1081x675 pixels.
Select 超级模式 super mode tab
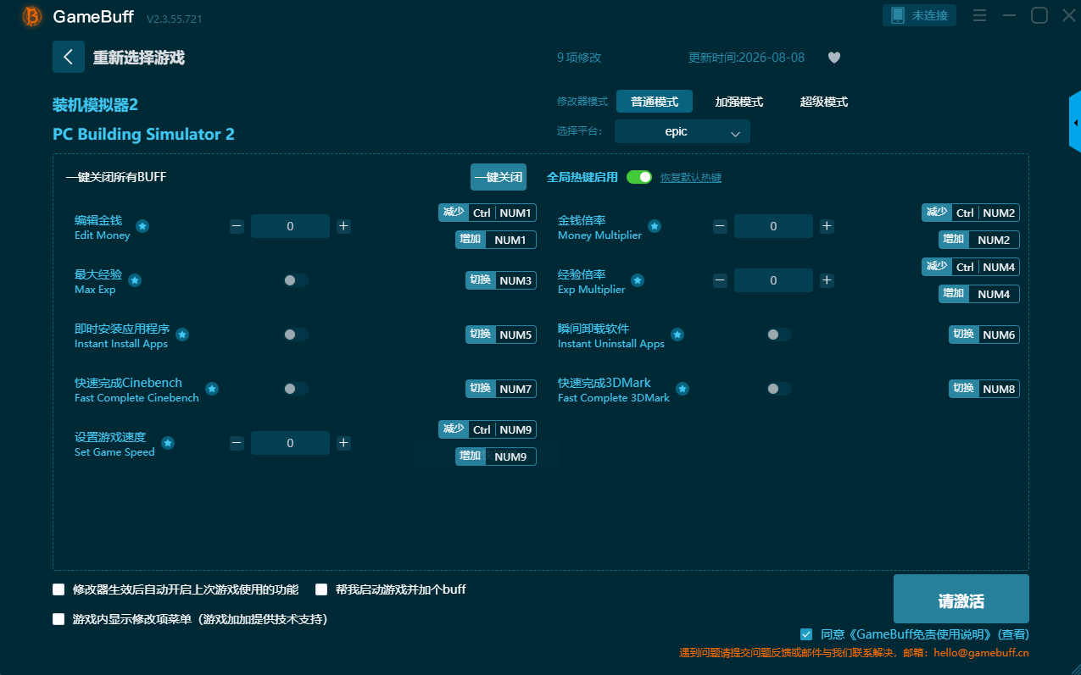tap(824, 102)
